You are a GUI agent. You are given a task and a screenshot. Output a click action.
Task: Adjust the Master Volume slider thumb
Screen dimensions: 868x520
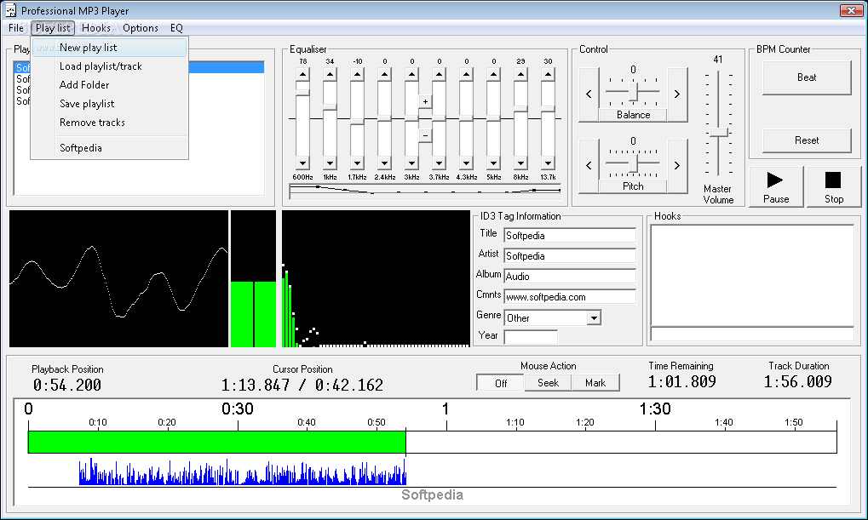pos(719,133)
